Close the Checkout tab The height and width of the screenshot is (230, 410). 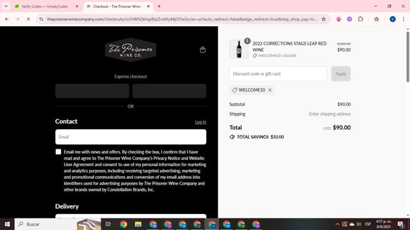click(x=148, y=6)
